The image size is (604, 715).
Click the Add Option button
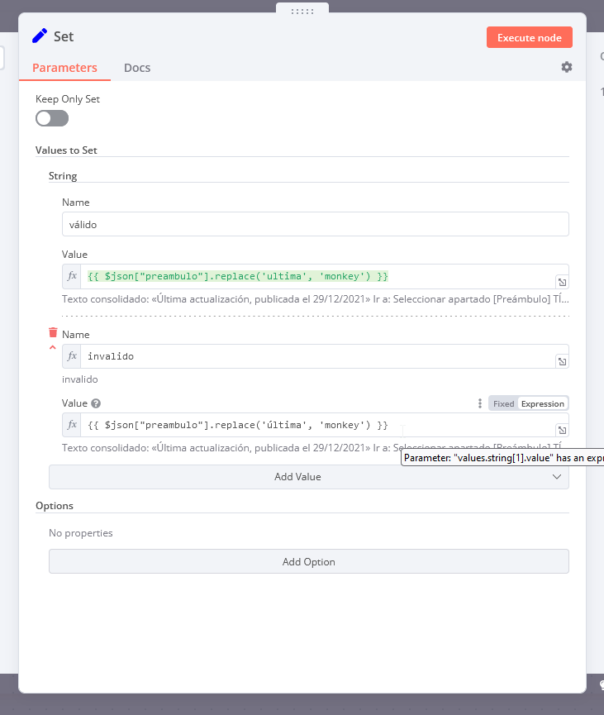308,561
